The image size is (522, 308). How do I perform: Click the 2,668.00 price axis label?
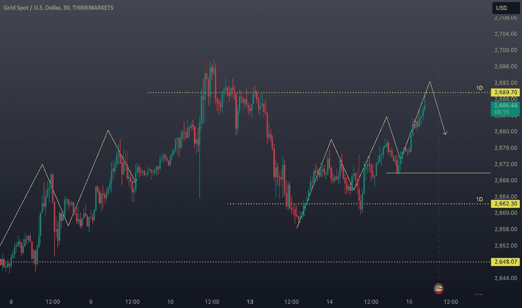pyautogui.click(x=506, y=180)
